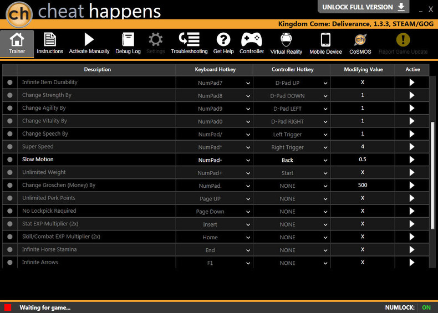Image resolution: width=438 pixels, height=313 pixels.
Task: Click the Unlock Full Version button
Action: tap(363, 7)
